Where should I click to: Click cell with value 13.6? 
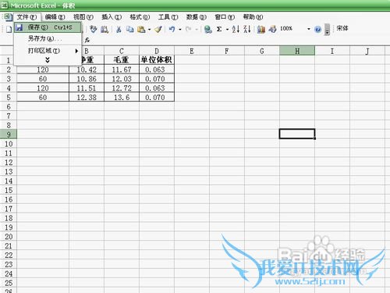click(x=122, y=97)
